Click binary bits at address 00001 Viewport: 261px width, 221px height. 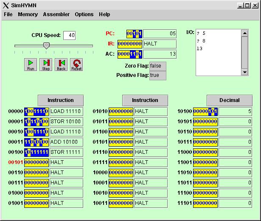click(x=36, y=122)
